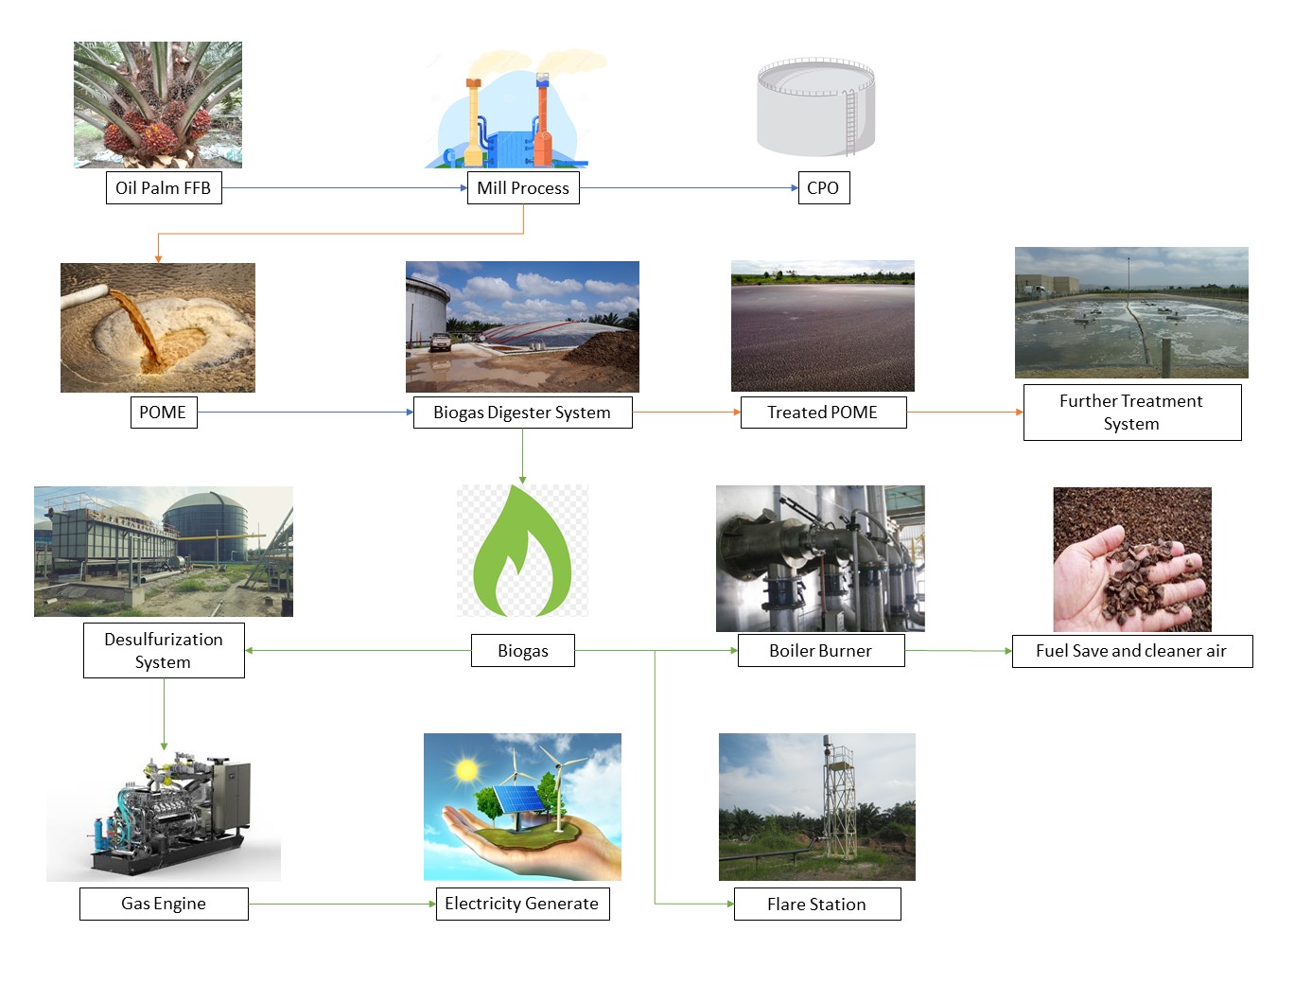Click the POME wastewater photo
1312x984 pixels.
158,327
